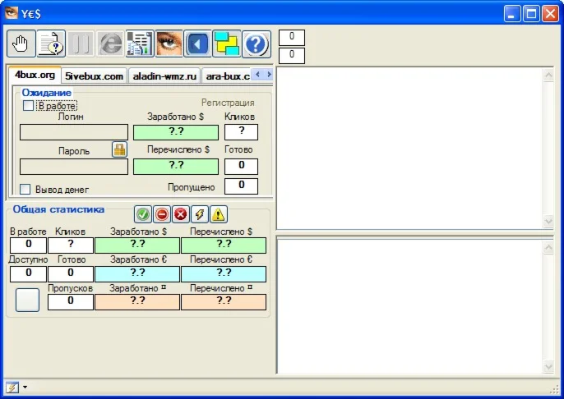Click the green Заработано $ tab field

pos(176,132)
